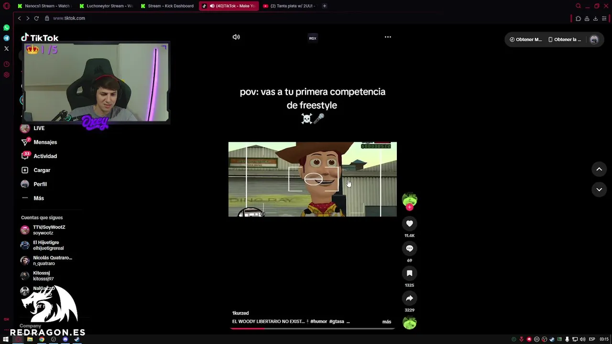Open Mensajes in the sidebar
612x344 pixels.
(39, 142)
